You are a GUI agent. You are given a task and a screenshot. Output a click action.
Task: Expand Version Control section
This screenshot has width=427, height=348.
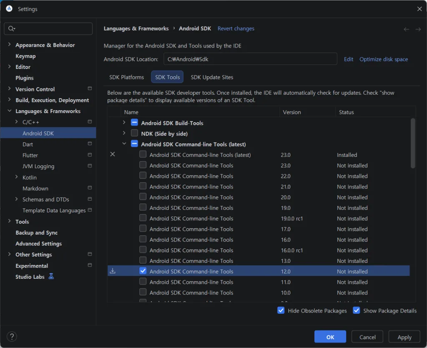click(x=9, y=88)
